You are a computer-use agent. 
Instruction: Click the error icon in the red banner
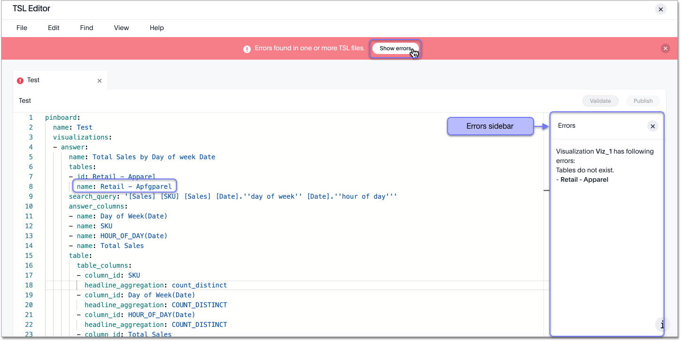point(247,48)
